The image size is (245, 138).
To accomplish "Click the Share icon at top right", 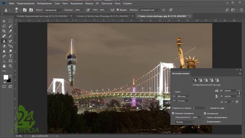I will point(242,10).
